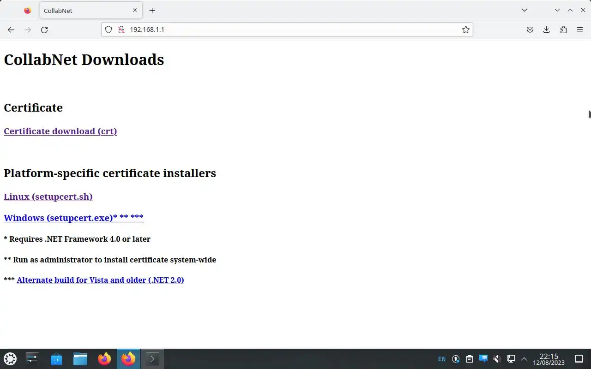Open the insecure connection padlock icon
Viewport: 591px width, 369px height.
tap(121, 30)
